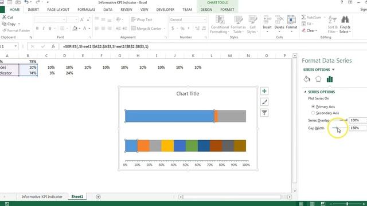This screenshot has width=367, height=206.
Task: Open the INSERT ribbon tab
Action: 33,10
